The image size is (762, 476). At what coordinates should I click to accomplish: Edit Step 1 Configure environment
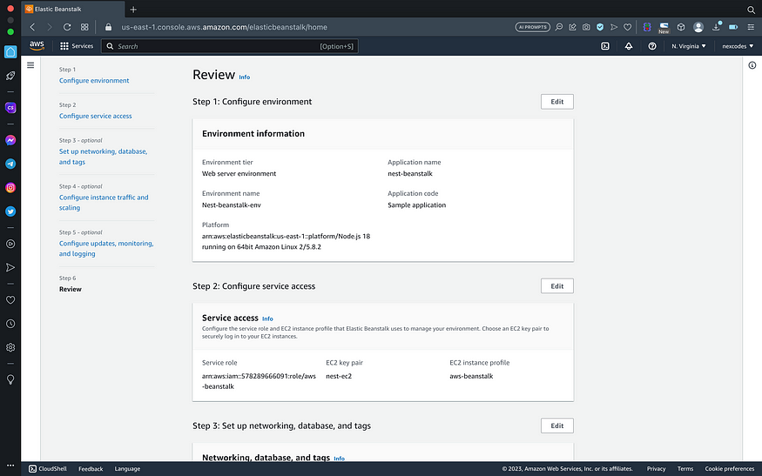(x=557, y=102)
